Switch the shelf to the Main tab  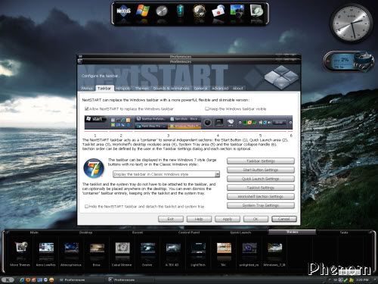(x=34, y=233)
